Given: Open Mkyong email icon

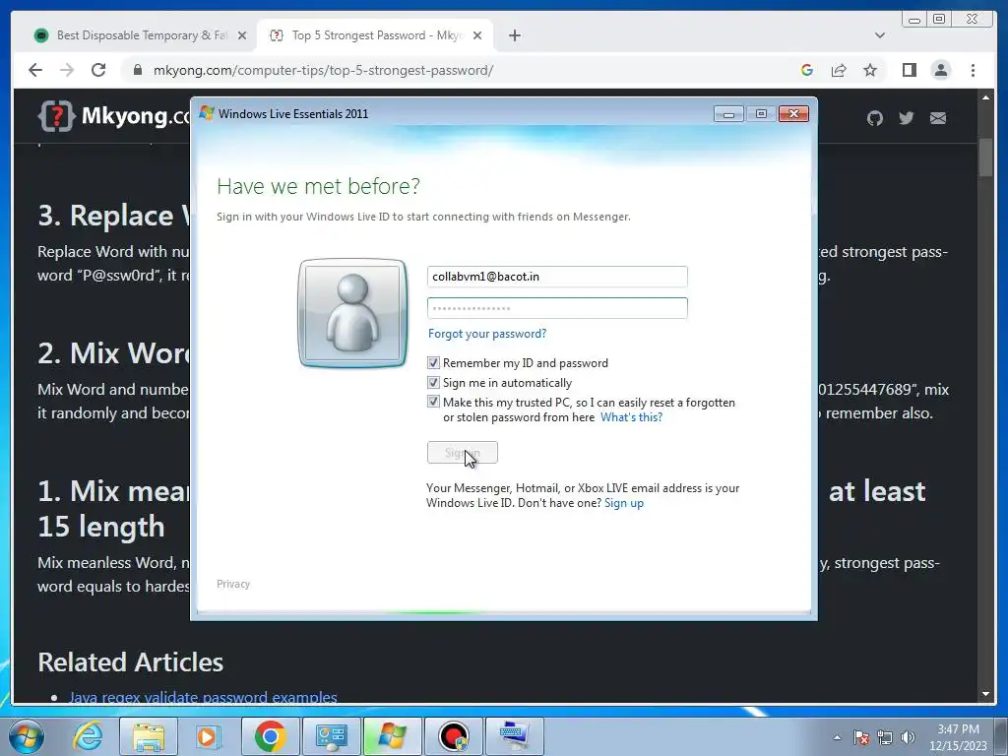Looking at the screenshot, I should click(938, 118).
